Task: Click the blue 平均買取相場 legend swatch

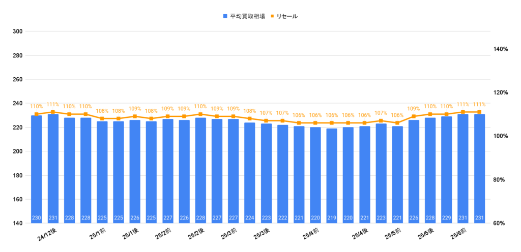Action: point(225,16)
